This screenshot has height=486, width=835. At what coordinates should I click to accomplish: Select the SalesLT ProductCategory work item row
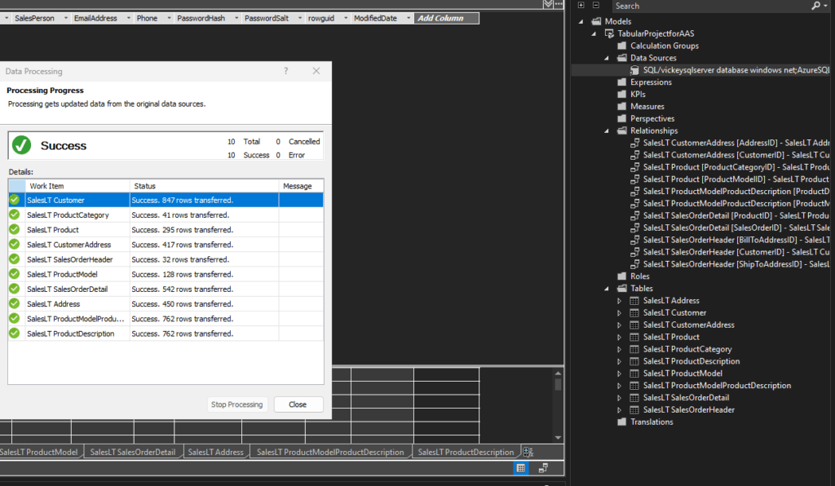coord(166,215)
